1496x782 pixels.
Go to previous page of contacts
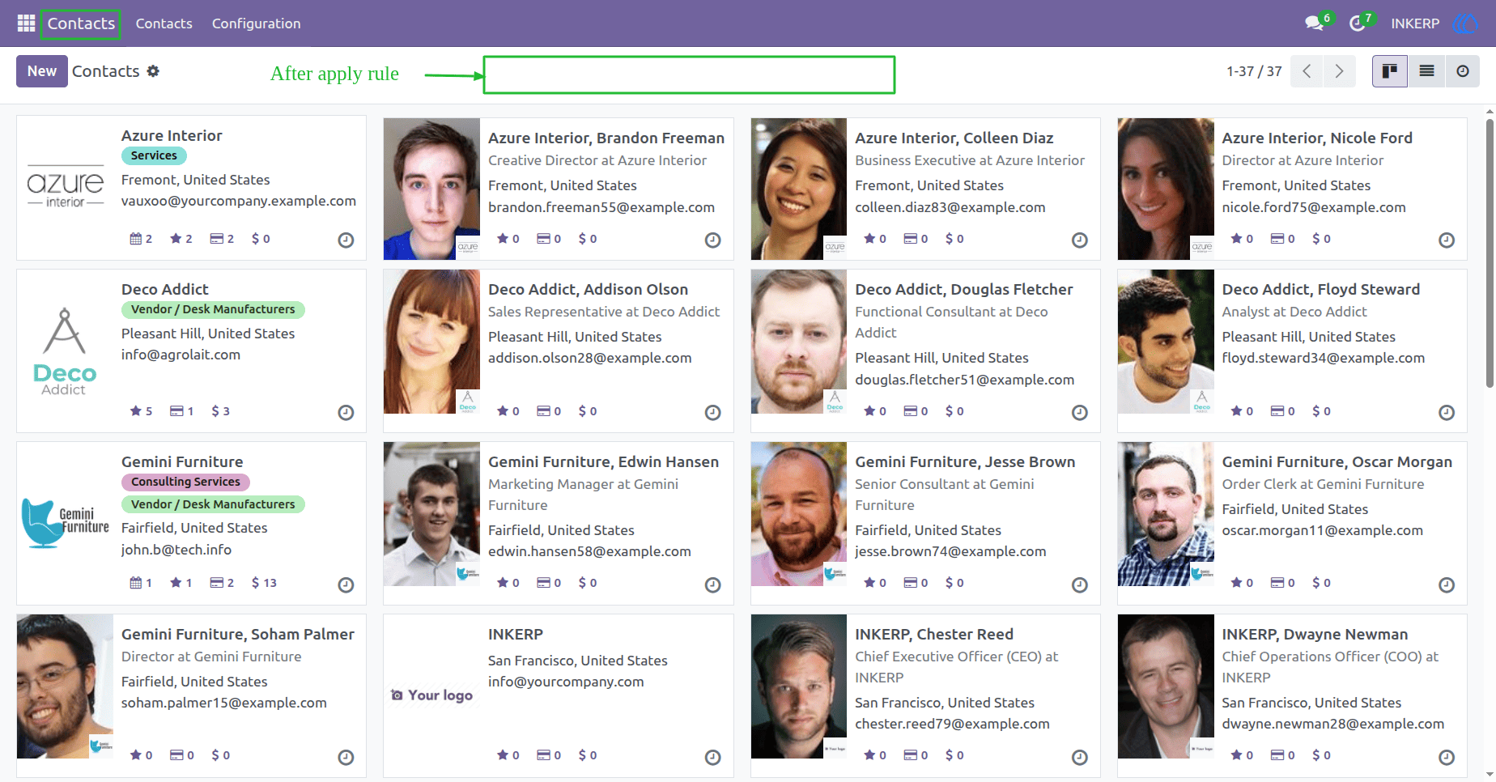coord(1307,71)
